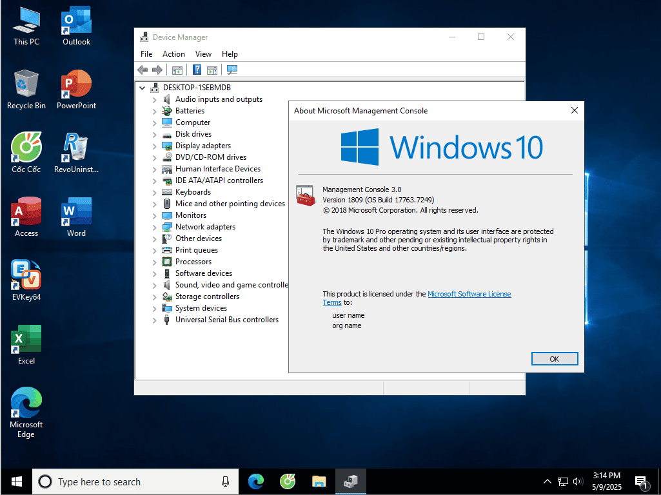Click the 'Type here to search' box
The width and height of the screenshot is (661, 495).
(135, 481)
